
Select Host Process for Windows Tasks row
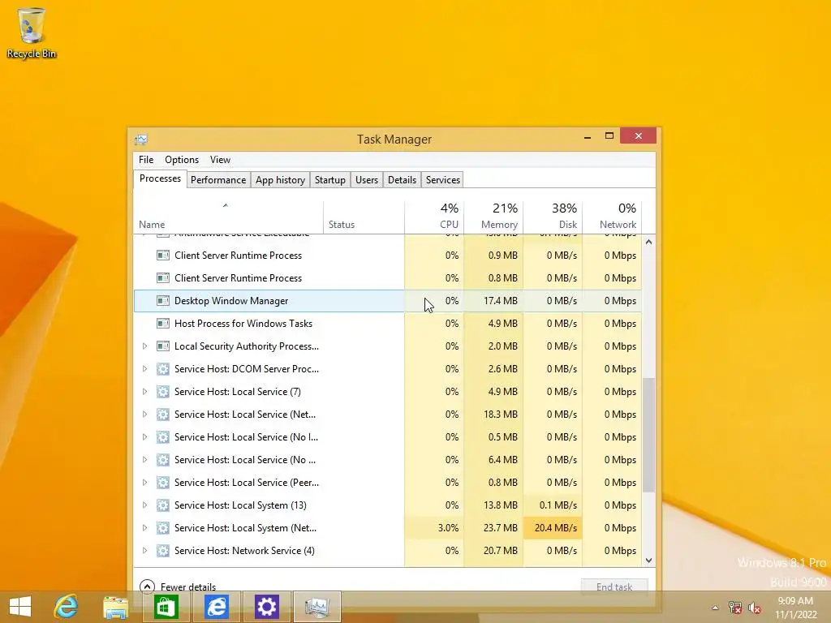[x=388, y=324]
